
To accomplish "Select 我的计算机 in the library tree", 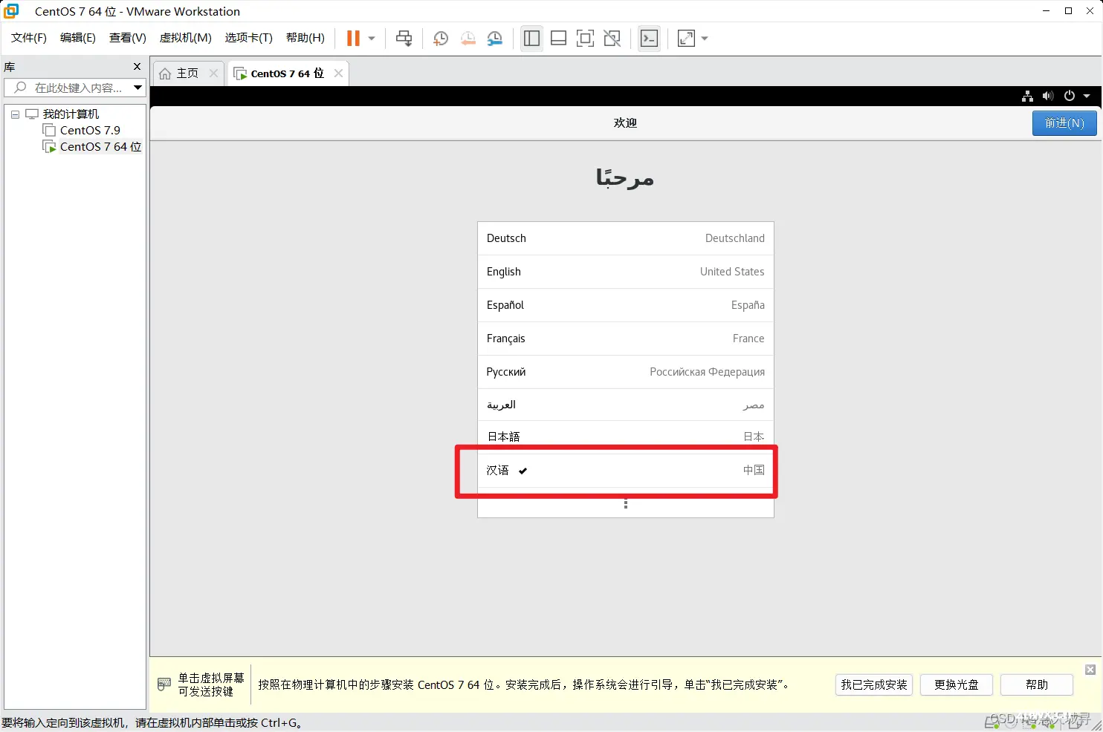I will (71, 114).
